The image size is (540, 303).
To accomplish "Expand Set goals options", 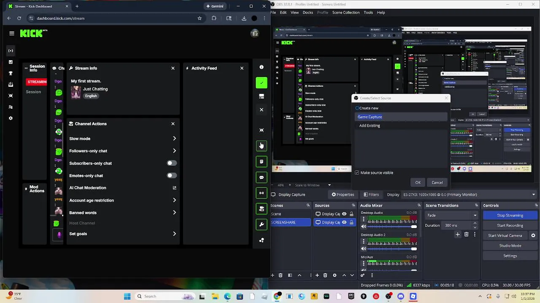I will 174,234.
